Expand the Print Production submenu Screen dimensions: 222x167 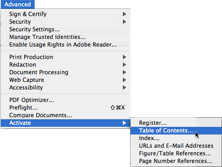[x=66, y=57]
